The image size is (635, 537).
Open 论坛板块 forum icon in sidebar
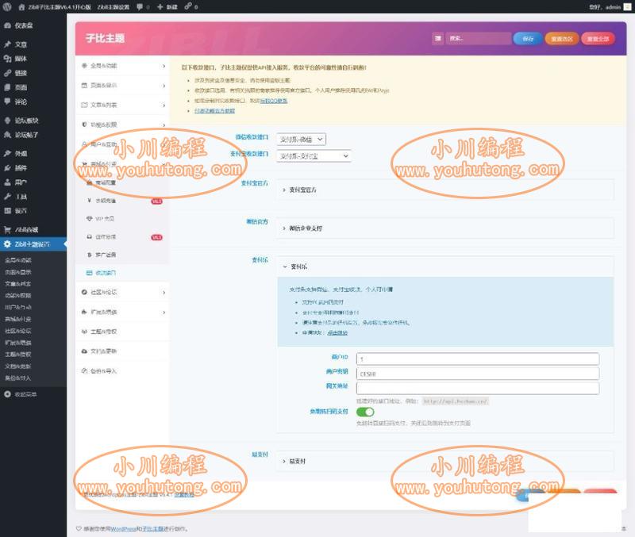click(7, 121)
